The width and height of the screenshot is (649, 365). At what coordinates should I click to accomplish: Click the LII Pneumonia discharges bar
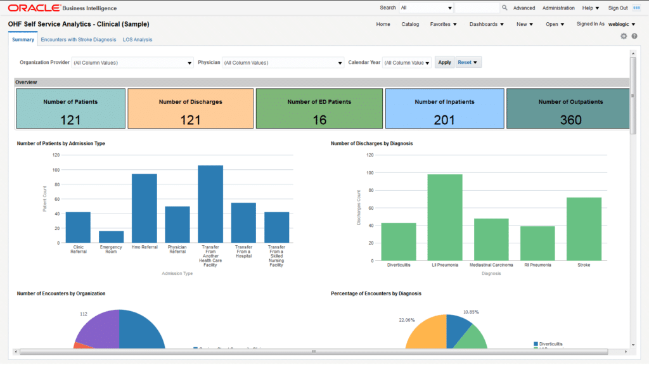[x=445, y=217]
